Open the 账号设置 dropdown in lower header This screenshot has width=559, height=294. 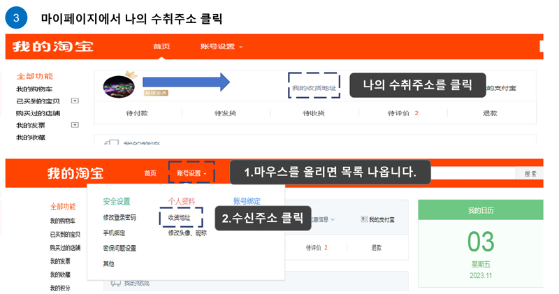191,173
